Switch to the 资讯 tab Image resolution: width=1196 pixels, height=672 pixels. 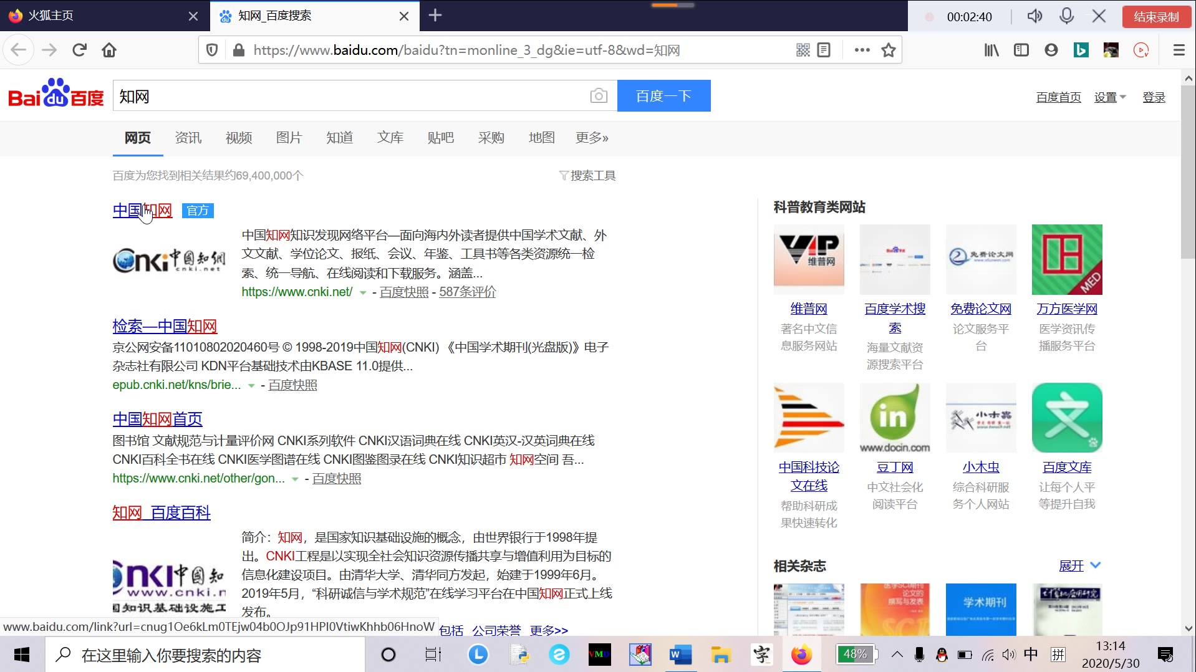[188, 138]
